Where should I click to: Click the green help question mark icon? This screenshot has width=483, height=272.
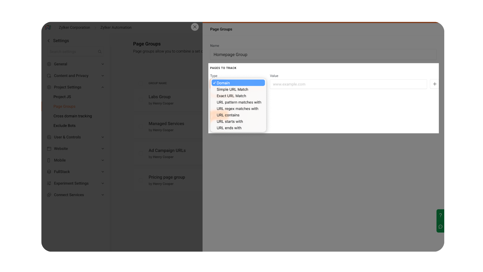(440, 215)
